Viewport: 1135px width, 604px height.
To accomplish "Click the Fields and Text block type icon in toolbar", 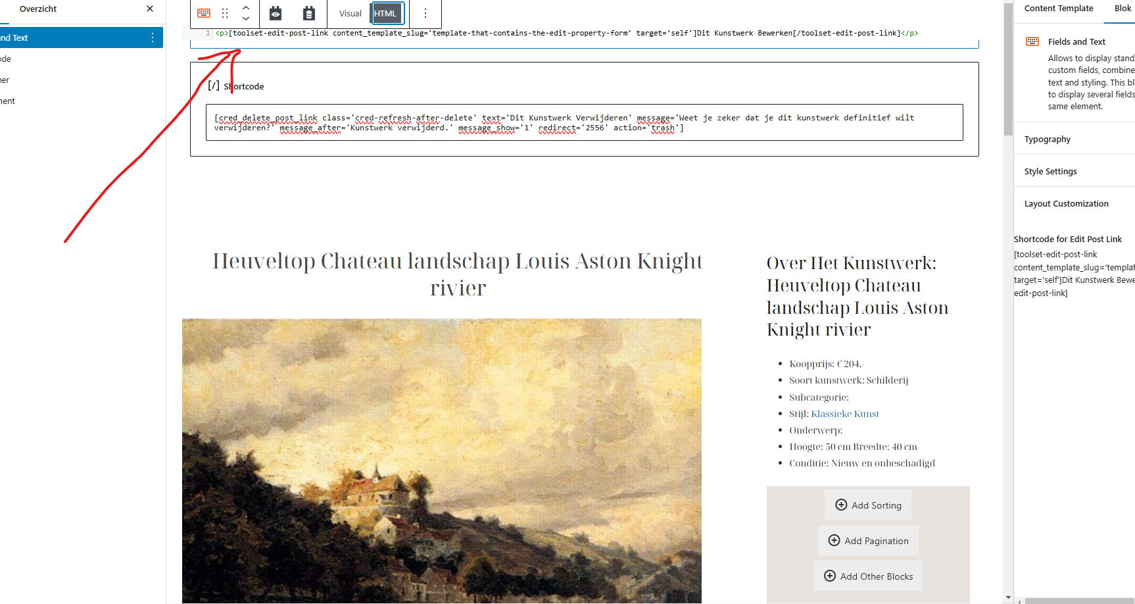I will click(204, 13).
